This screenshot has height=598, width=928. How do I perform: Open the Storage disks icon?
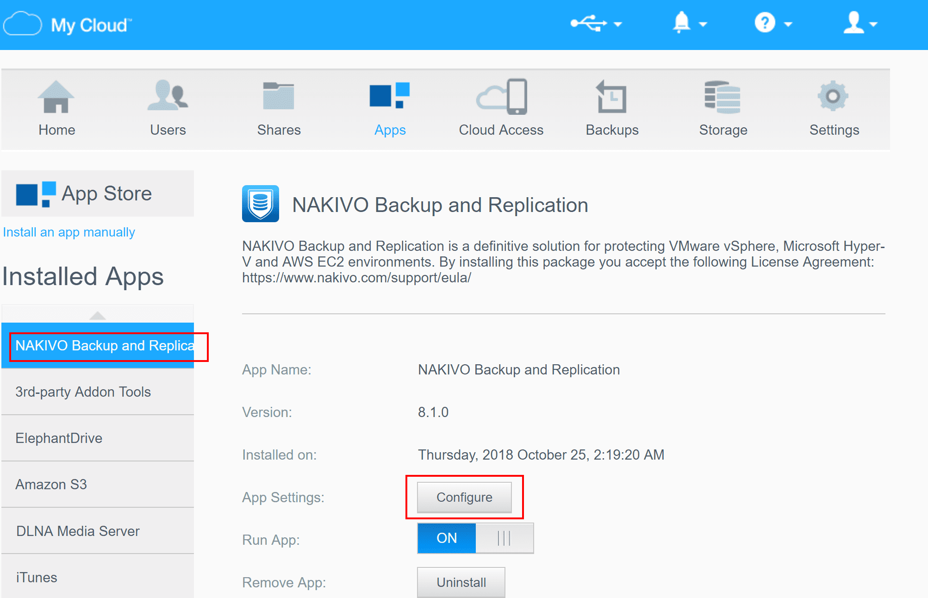722,97
